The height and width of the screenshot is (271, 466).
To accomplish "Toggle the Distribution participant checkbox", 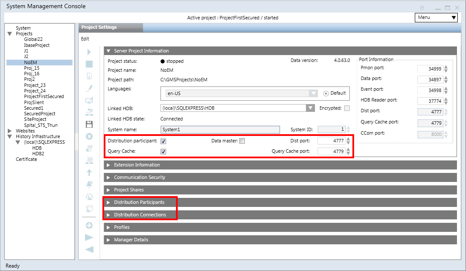I will click(164, 141).
